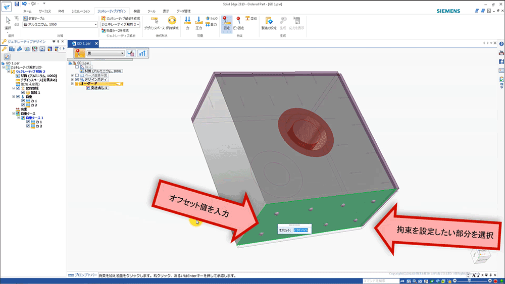
Task: Uncheck 力 2 checkbox under 荷重ケース 1
Action: pyautogui.click(x=28, y=126)
